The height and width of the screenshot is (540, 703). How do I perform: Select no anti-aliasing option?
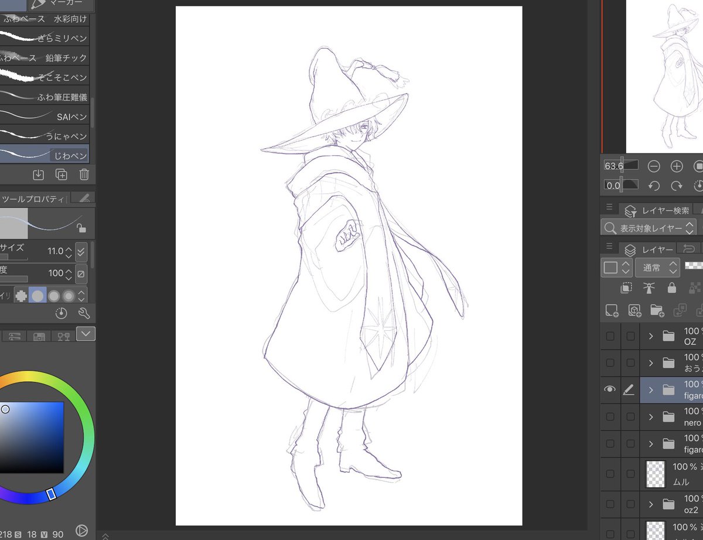pyautogui.click(x=21, y=296)
